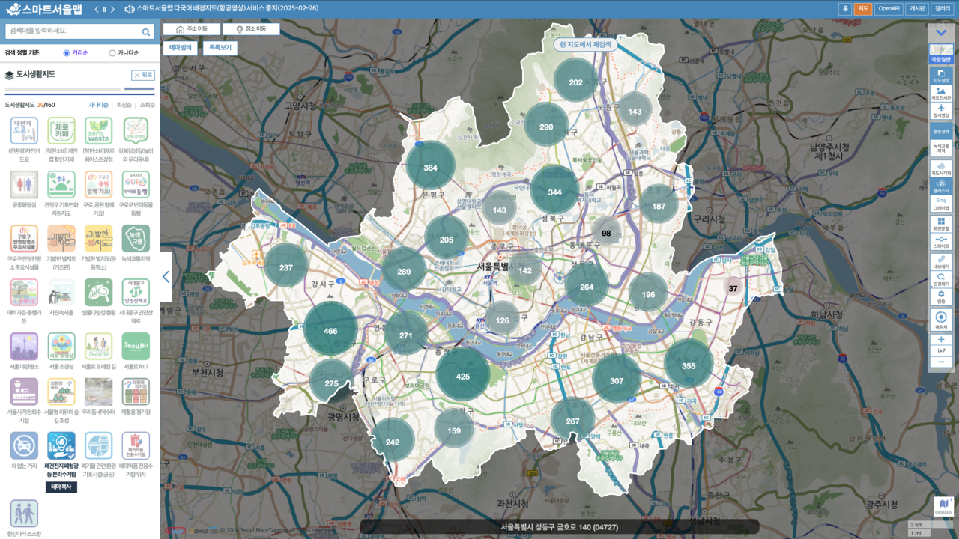Switch to the OpenAPI tab

(889, 9)
